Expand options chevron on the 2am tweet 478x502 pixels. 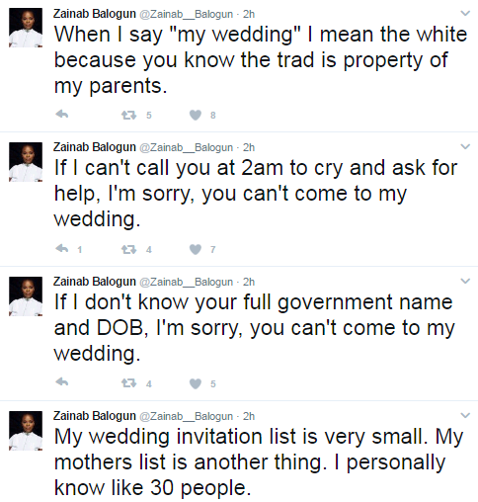click(465, 146)
